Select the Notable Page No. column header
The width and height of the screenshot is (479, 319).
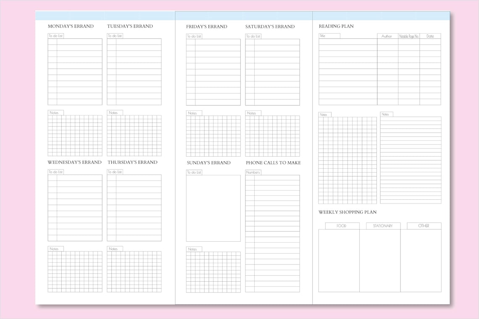tap(408, 36)
